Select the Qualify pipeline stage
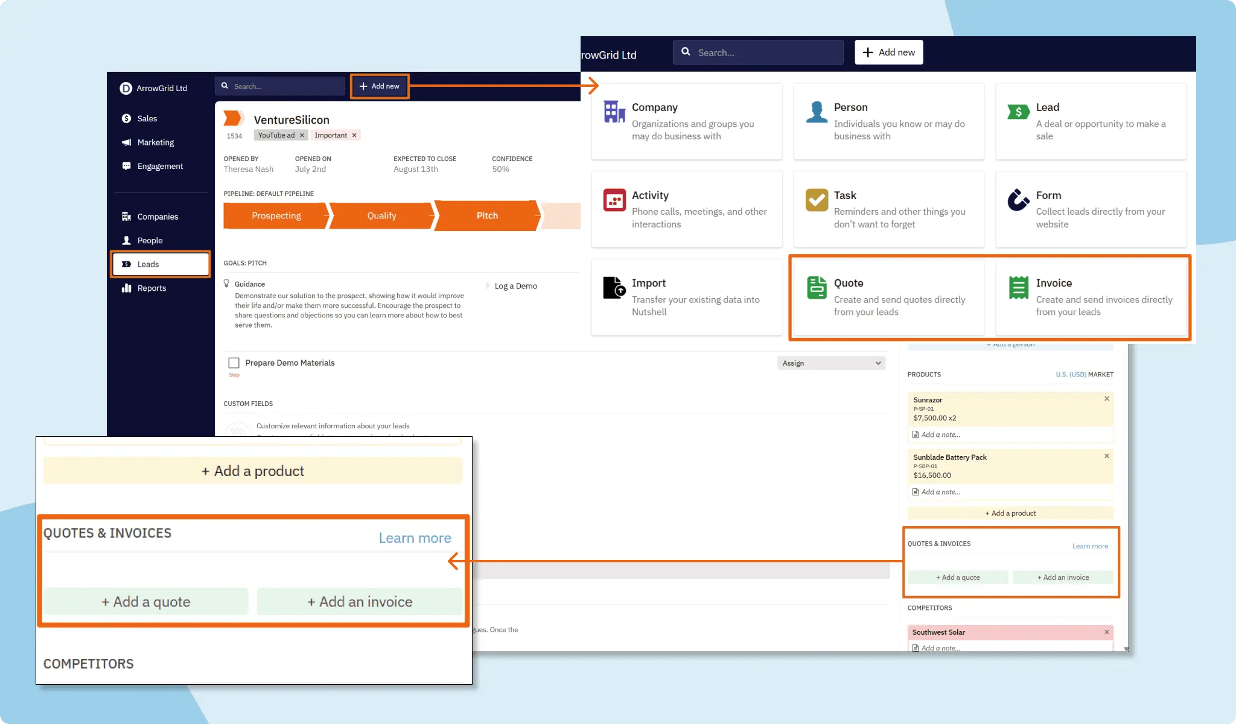The image size is (1236, 724). click(381, 215)
